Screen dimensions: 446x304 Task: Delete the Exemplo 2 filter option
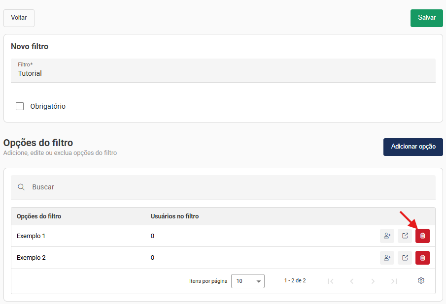[x=422, y=258]
